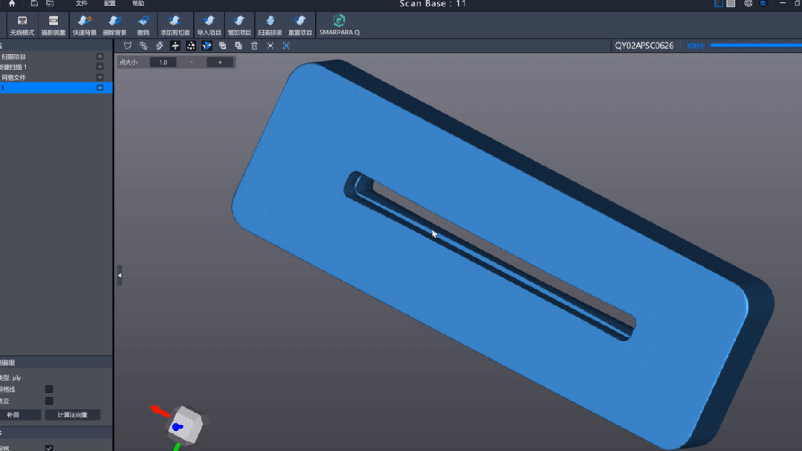Click 快速背景 quick background tool
This screenshot has height=451, width=802.
(x=85, y=25)
